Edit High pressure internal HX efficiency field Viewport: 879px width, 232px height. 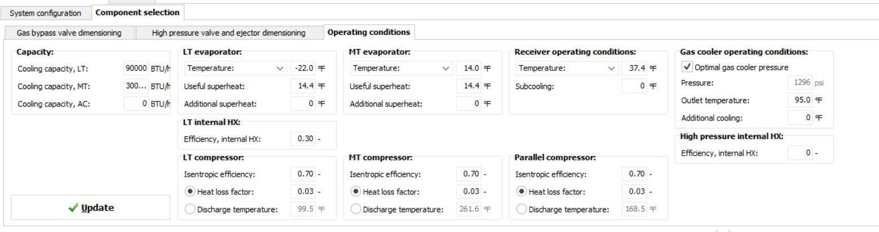[x=800, y=153]
